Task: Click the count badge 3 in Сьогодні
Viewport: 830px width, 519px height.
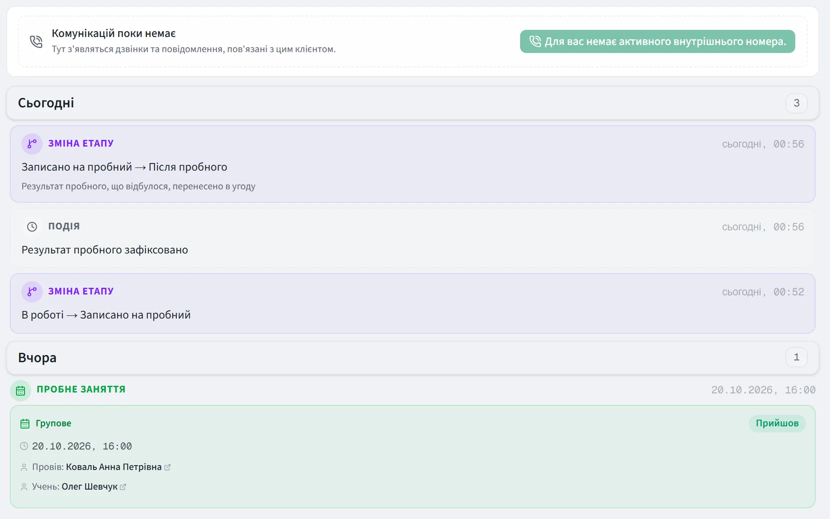Action: tap(796, 103)
